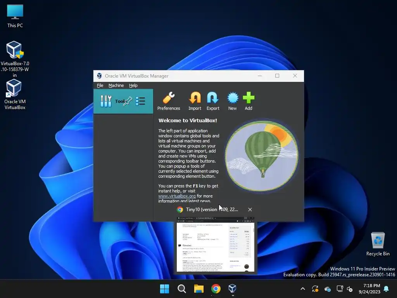This screenshot has height=298, width=397.
Task: Open the Help menu
Action: [133, 85]
